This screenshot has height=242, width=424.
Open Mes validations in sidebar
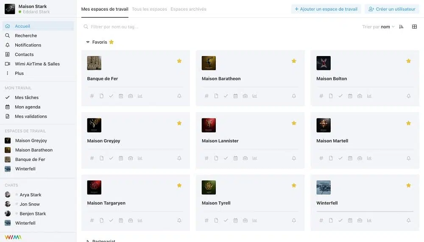point(38,116)
